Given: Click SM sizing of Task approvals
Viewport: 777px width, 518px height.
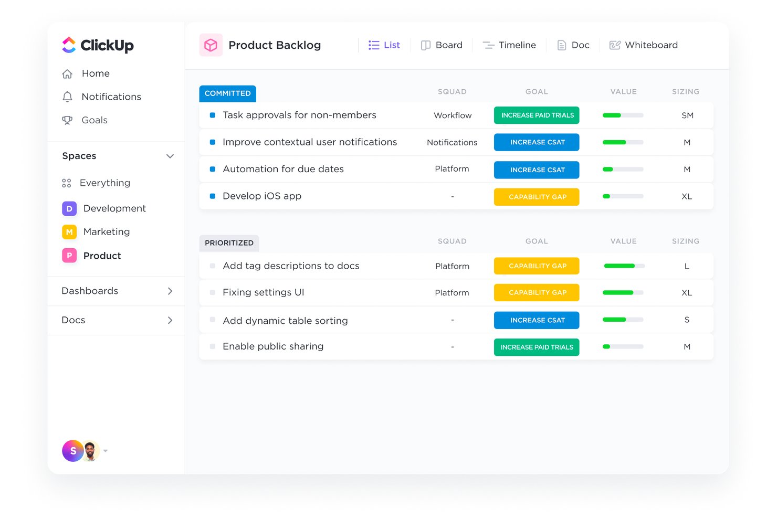Looking at the screenshot, I should coord(687,115).
